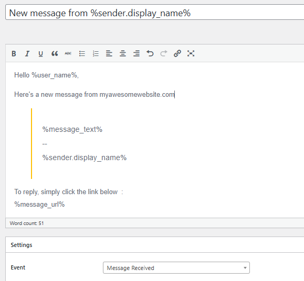Viewport: 304px width, 281px height.
Task: Align text left
Action: [x=109, y=53]
